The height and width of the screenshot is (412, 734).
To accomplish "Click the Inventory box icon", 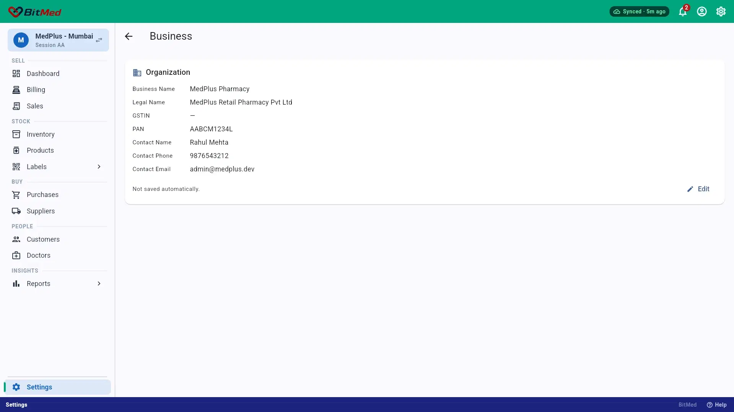I will coord(16,134).
